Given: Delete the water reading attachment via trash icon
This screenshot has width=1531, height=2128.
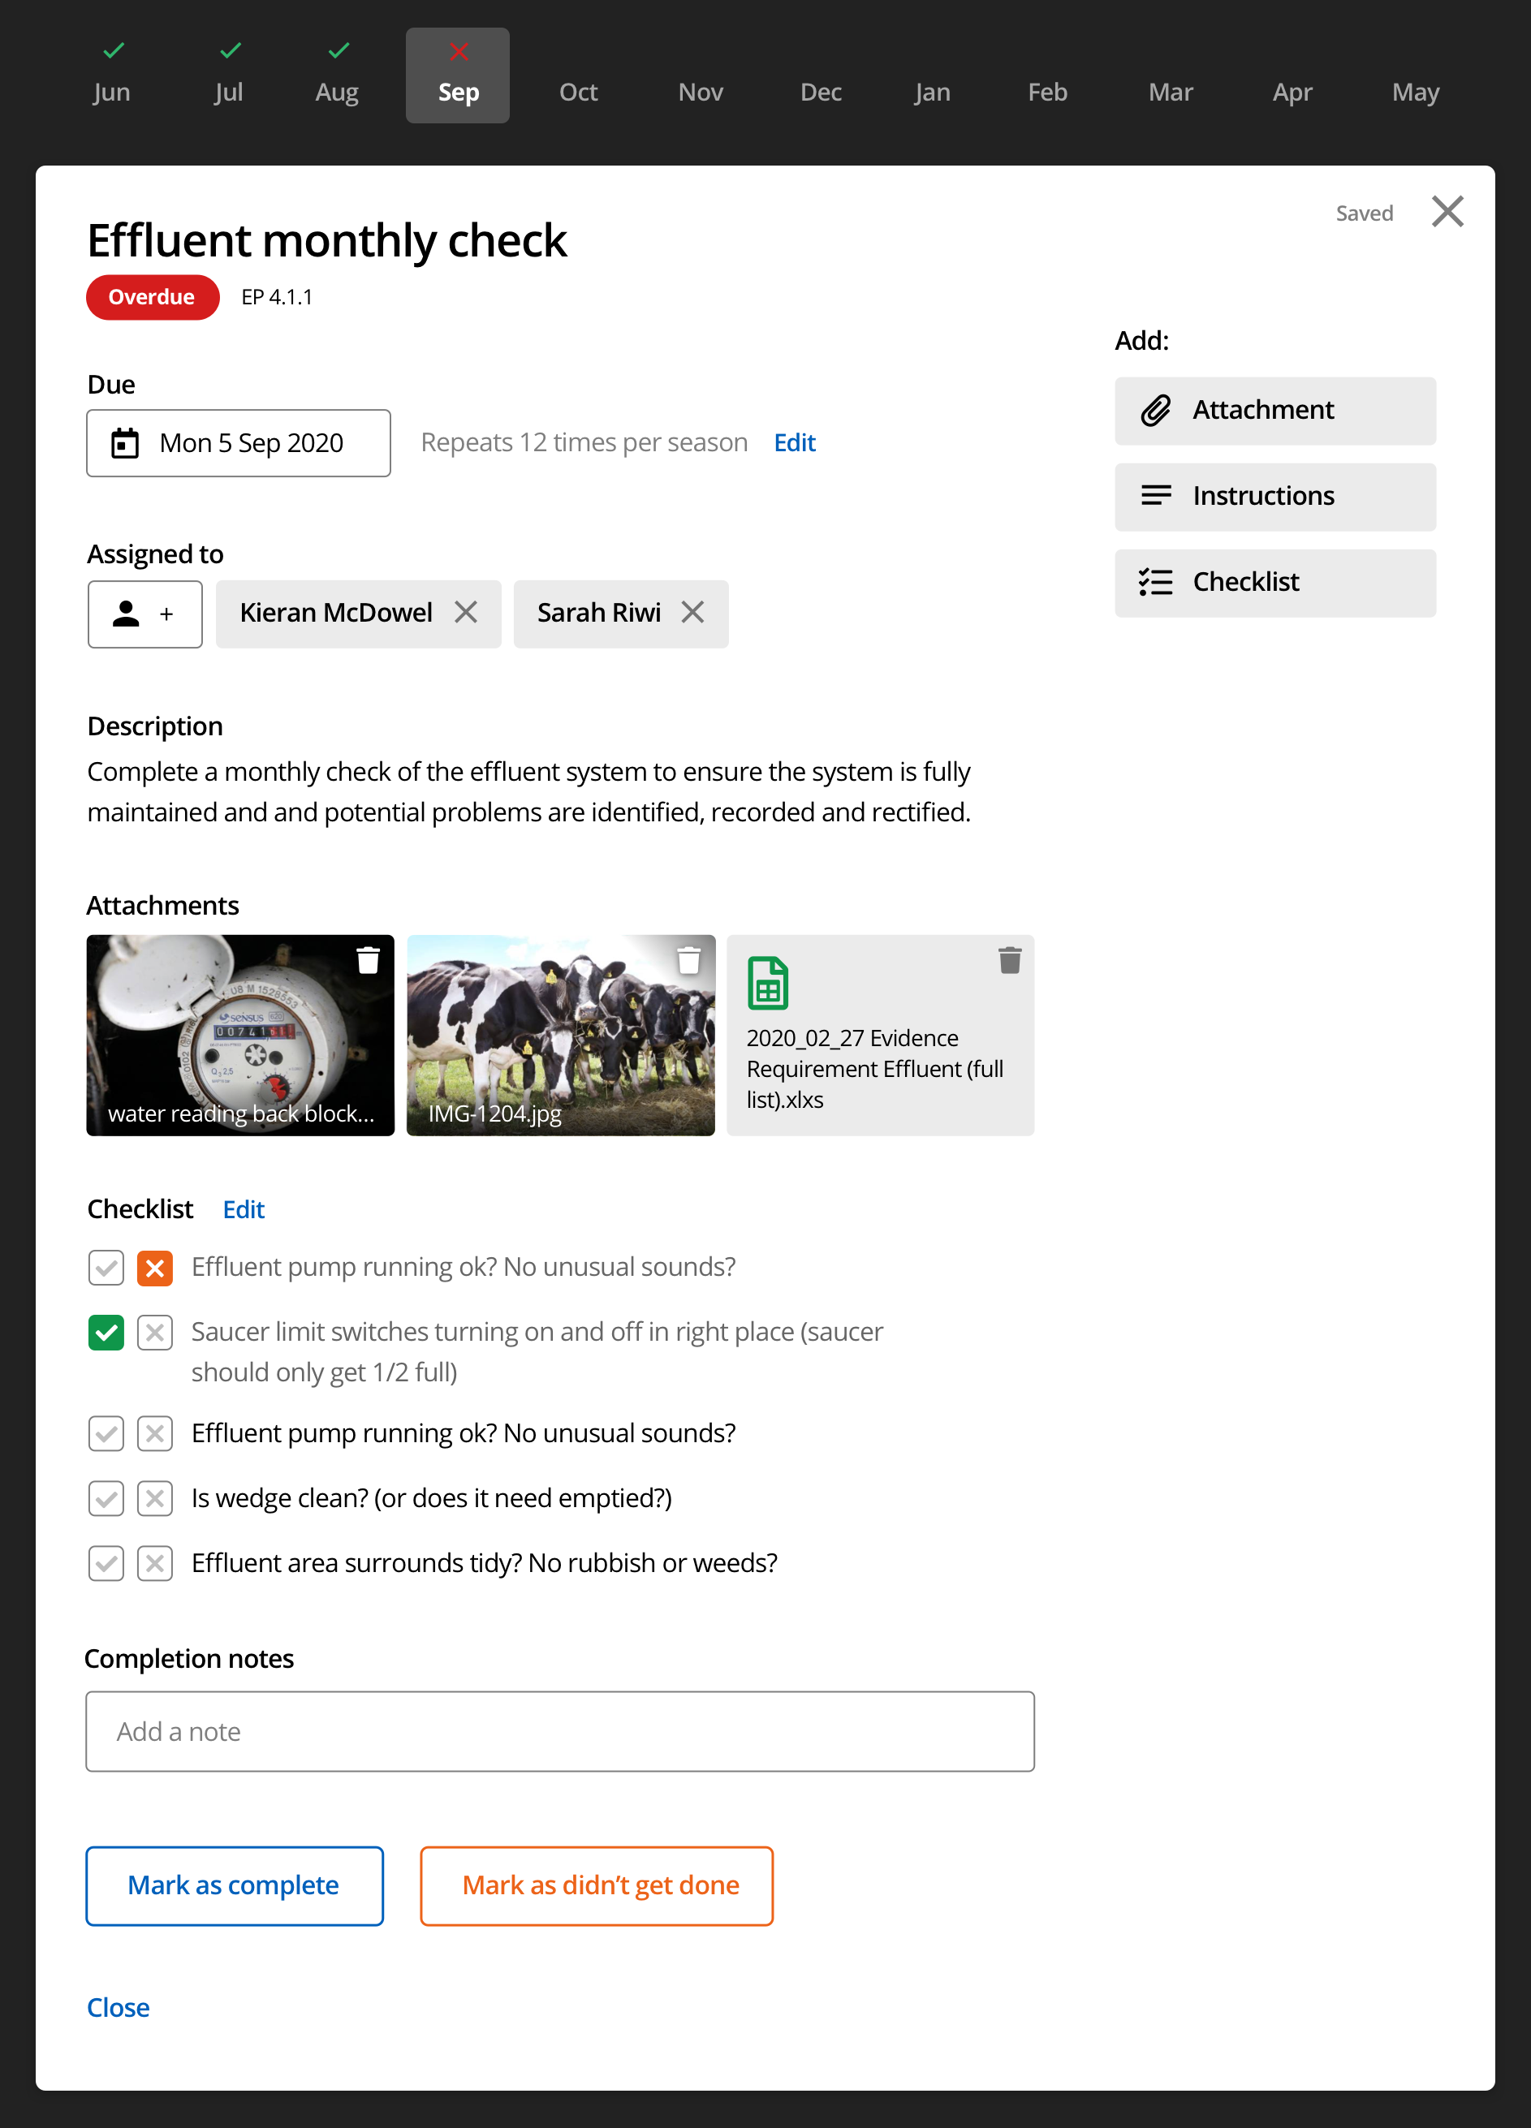Looking at the screenshot, I should click(x=368, y=960).
